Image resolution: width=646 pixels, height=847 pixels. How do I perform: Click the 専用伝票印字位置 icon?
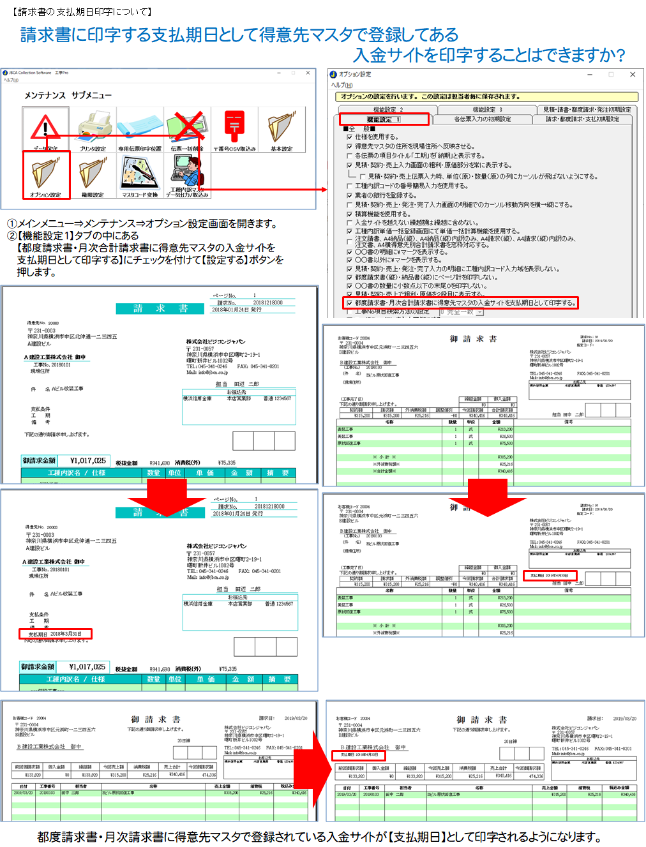(139, 130)
